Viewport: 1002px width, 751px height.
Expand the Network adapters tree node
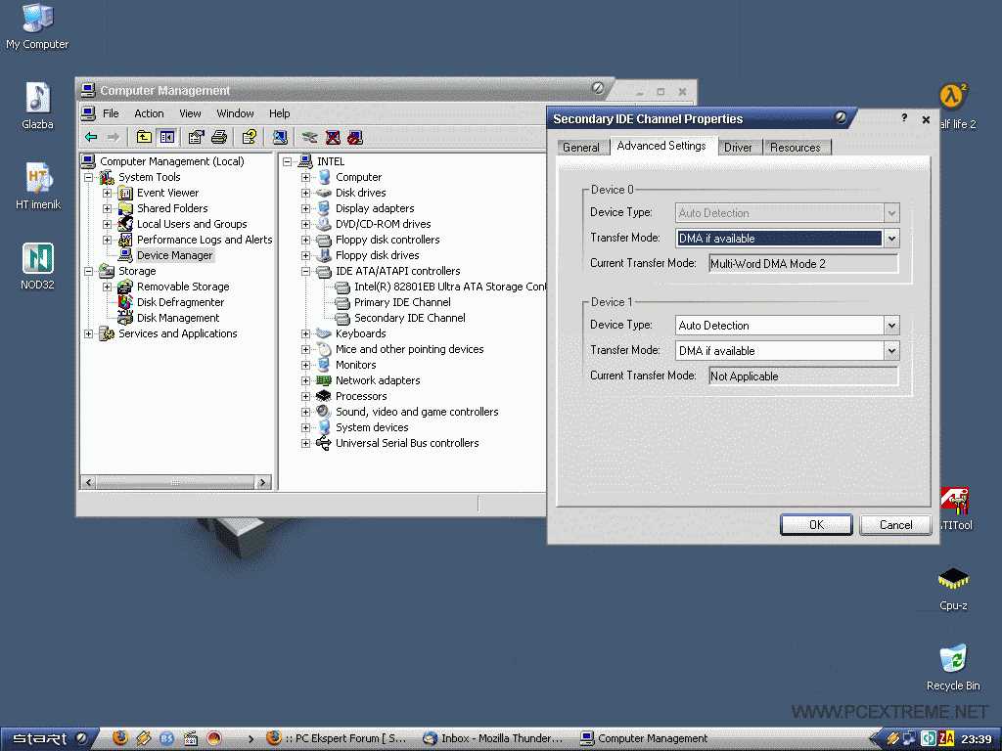[x=305, y=380]
